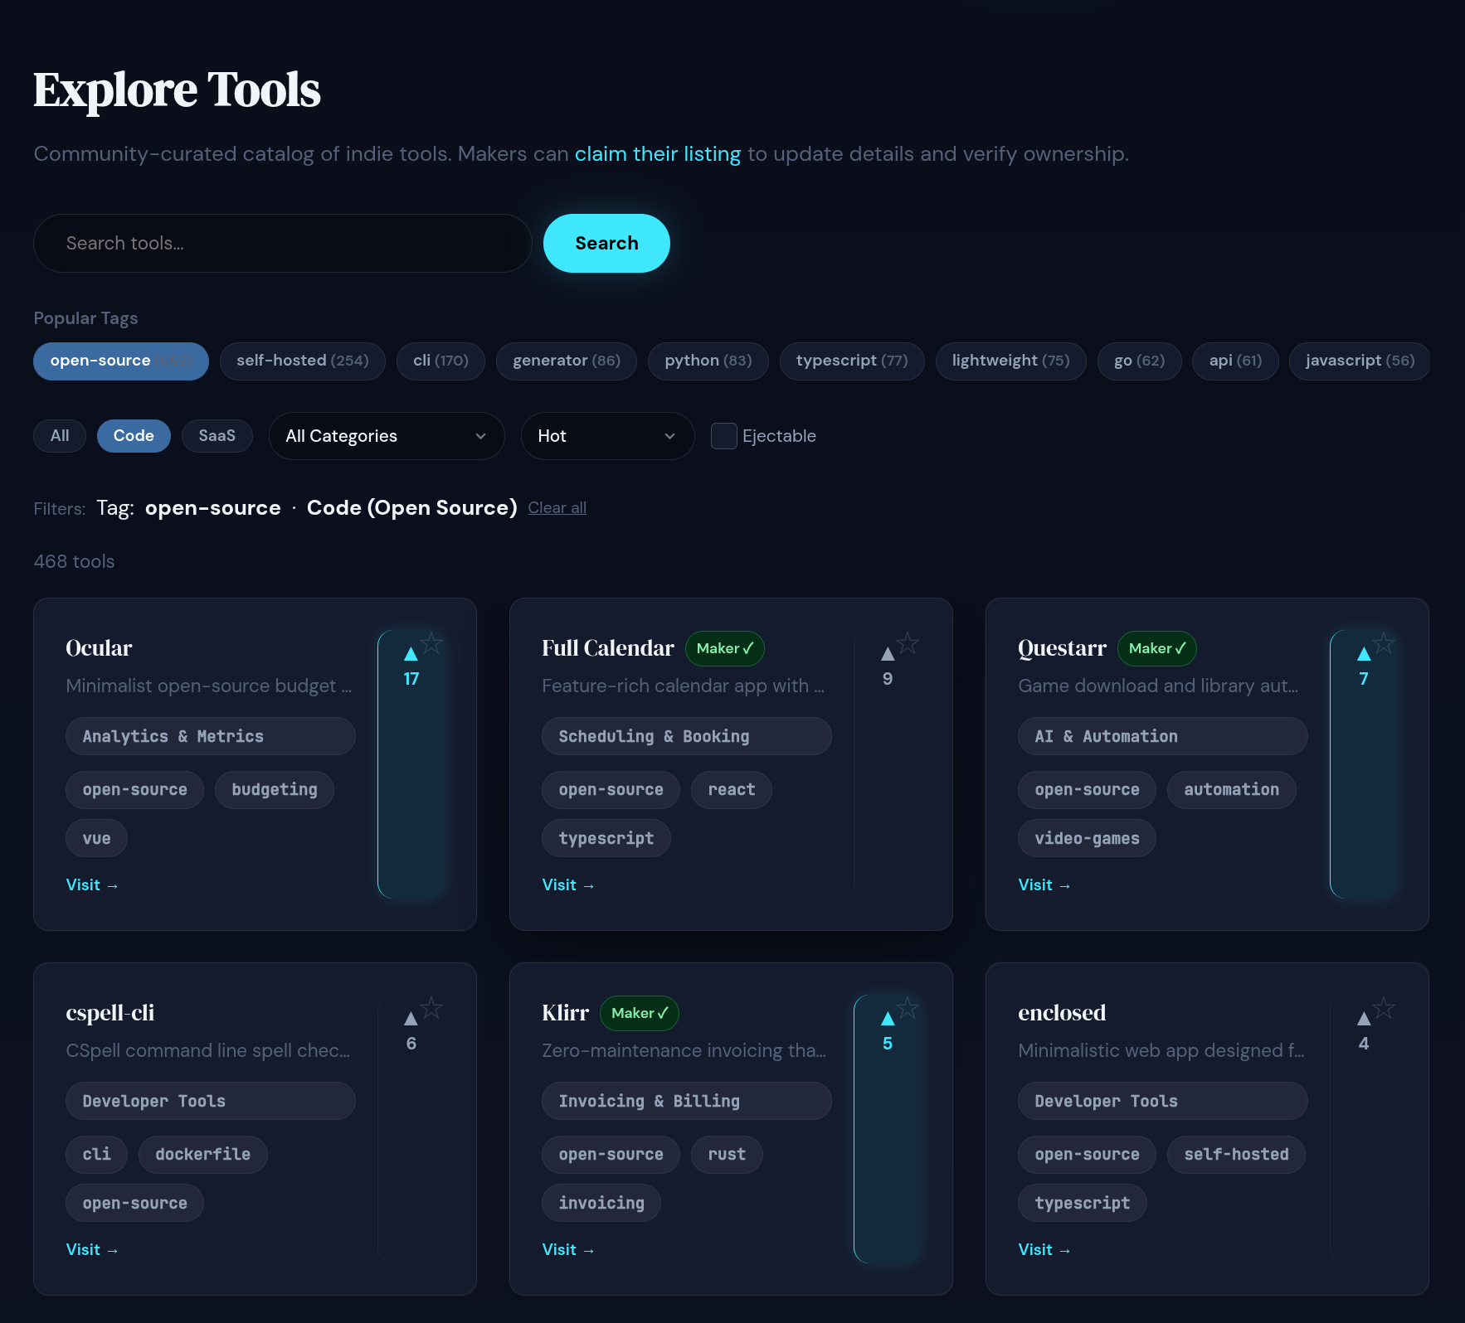Screen dimensions: 1465x1323
Task: Open the Ocular tool title
Action: tap(100, 648)
